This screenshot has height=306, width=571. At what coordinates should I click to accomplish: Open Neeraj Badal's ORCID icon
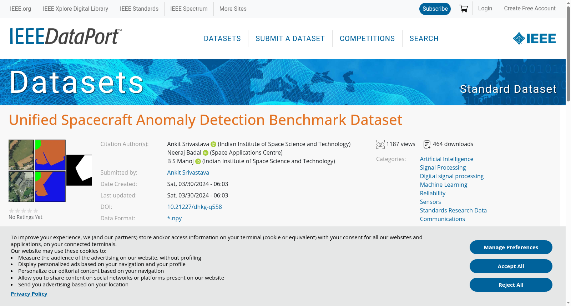pyautogui.click(x=206, y=153)
